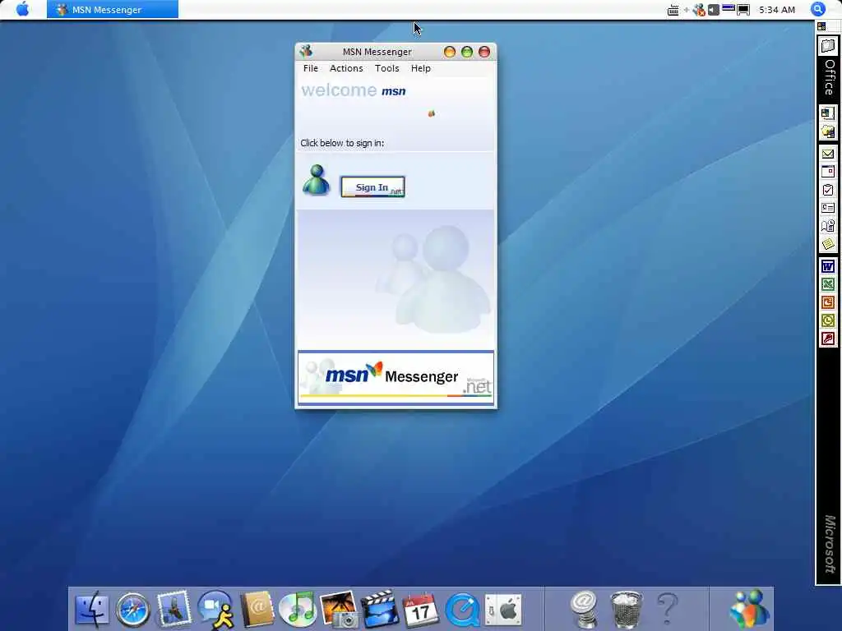Click the MSN buddy icon beside Sign In
Screen dimensions: 842x631
317,180
